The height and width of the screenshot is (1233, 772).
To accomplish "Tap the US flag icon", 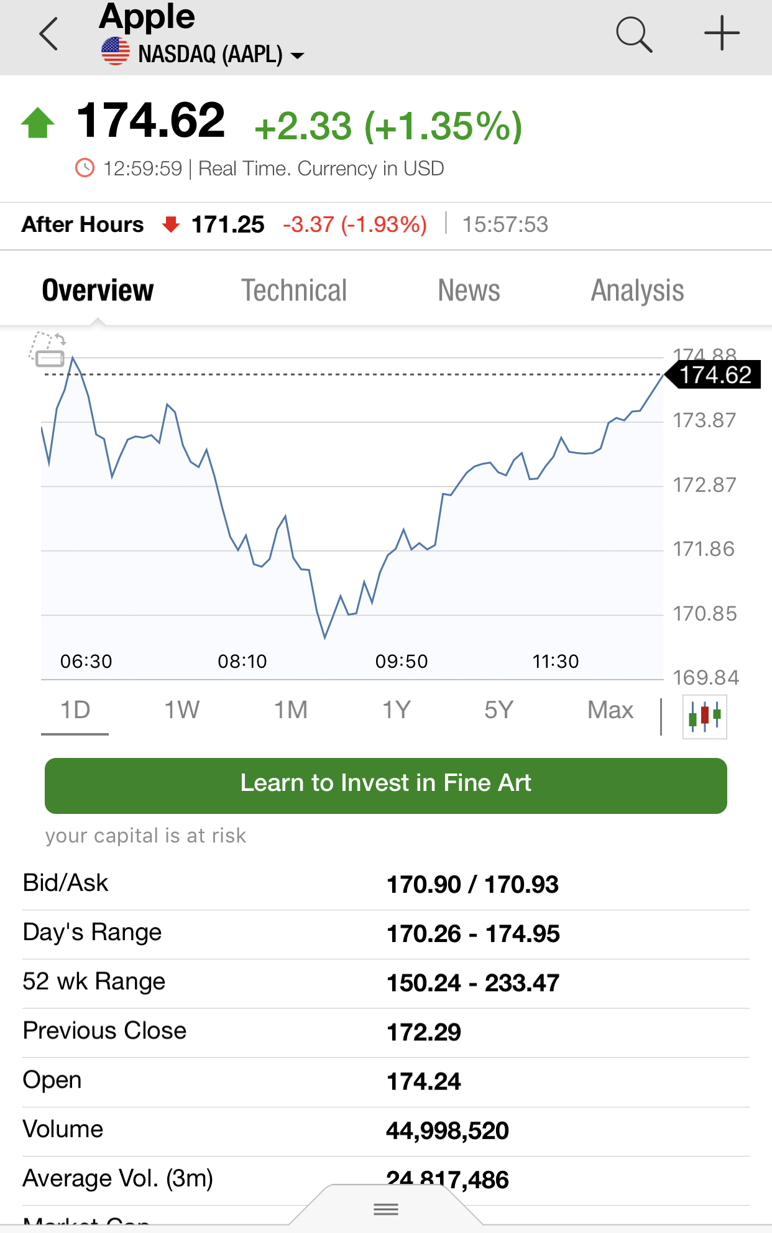I will [116, 52].
